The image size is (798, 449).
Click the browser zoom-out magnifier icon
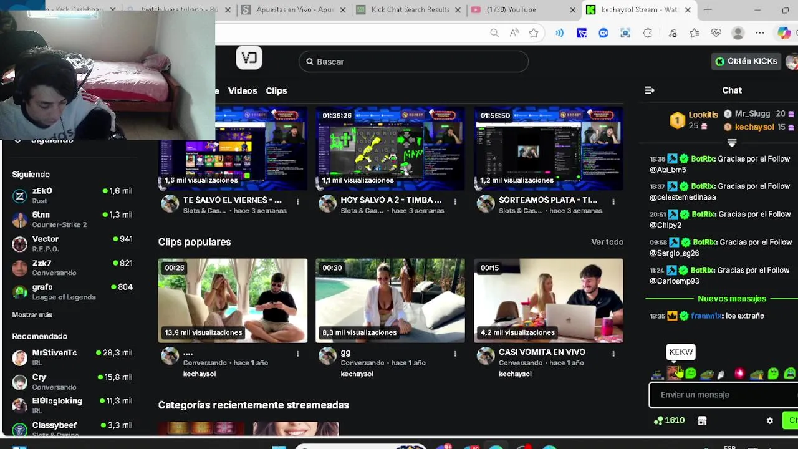click(x=494, y=33)
